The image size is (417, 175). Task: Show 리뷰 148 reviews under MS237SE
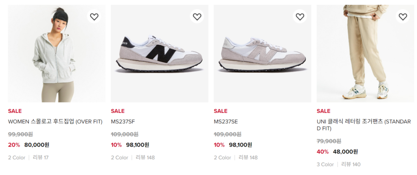pos(248,157)
